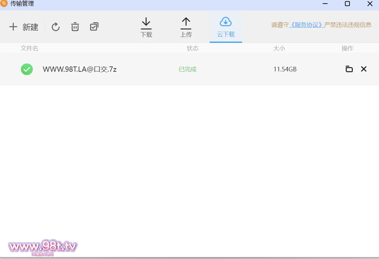Toggle the multi-select checkbox icon in toolbar
Image resolution: width=379 pixels, height=259 pixels.
tap(94, 27)
